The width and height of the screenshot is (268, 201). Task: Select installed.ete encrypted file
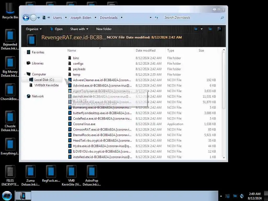point(102,157)
